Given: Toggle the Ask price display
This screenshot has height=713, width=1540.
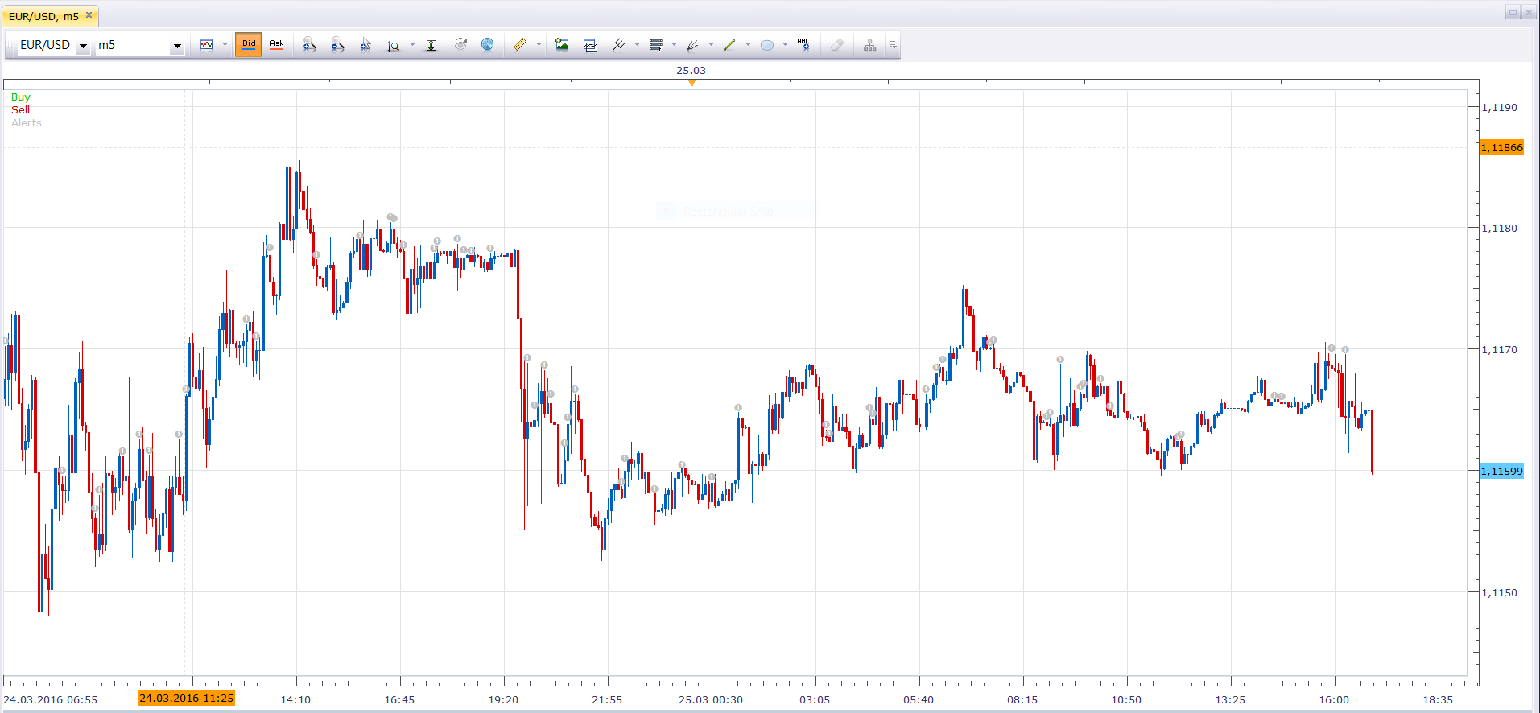Looking at the screenshot, I should click(x=277, y=45).
